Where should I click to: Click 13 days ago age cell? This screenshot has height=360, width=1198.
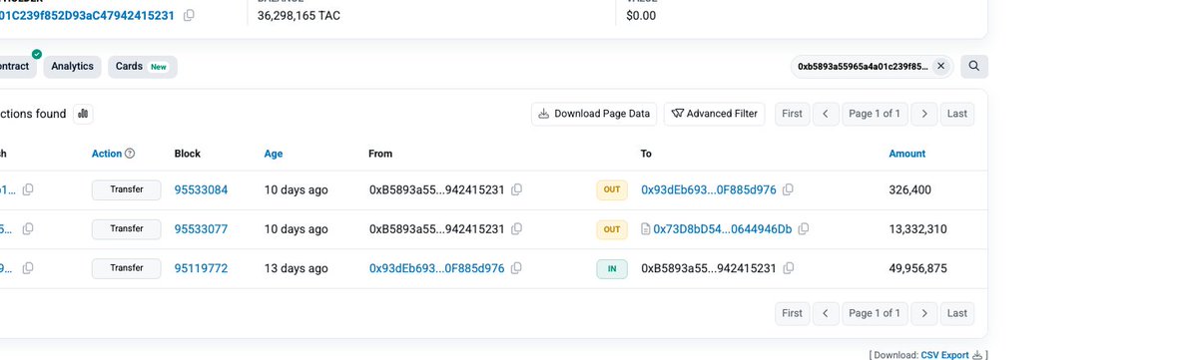pyautogui.click(x=297, y=268)
